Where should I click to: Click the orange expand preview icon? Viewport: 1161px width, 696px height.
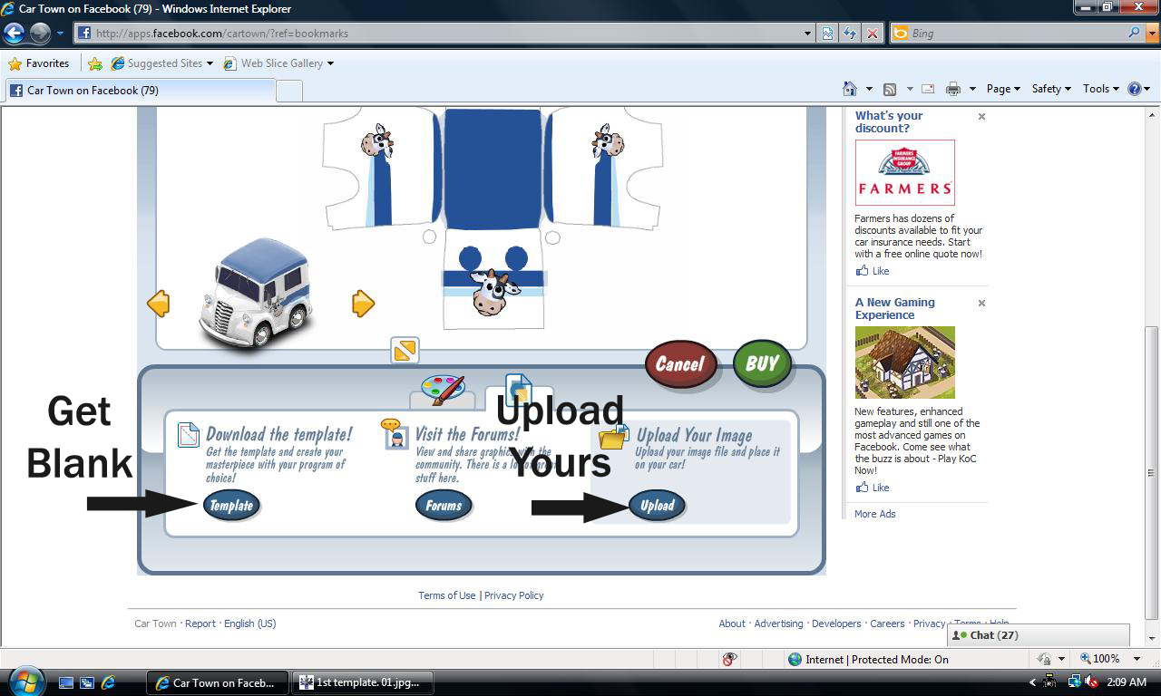click(x=405, y=350)
